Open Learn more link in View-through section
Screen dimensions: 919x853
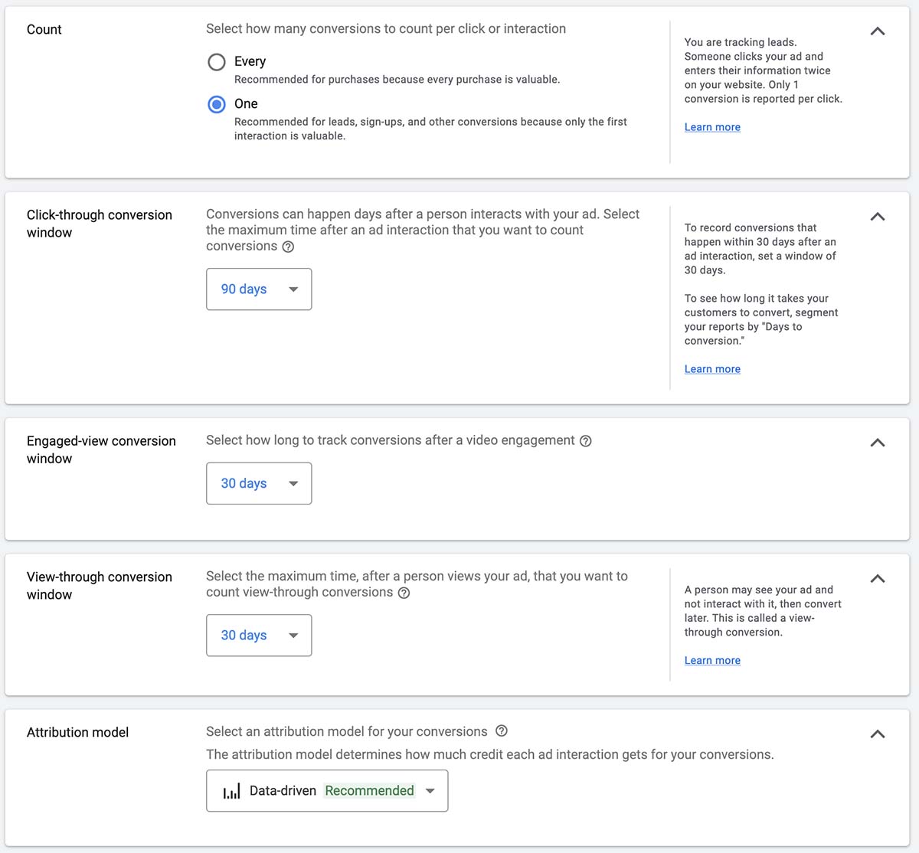pos(712,661)
